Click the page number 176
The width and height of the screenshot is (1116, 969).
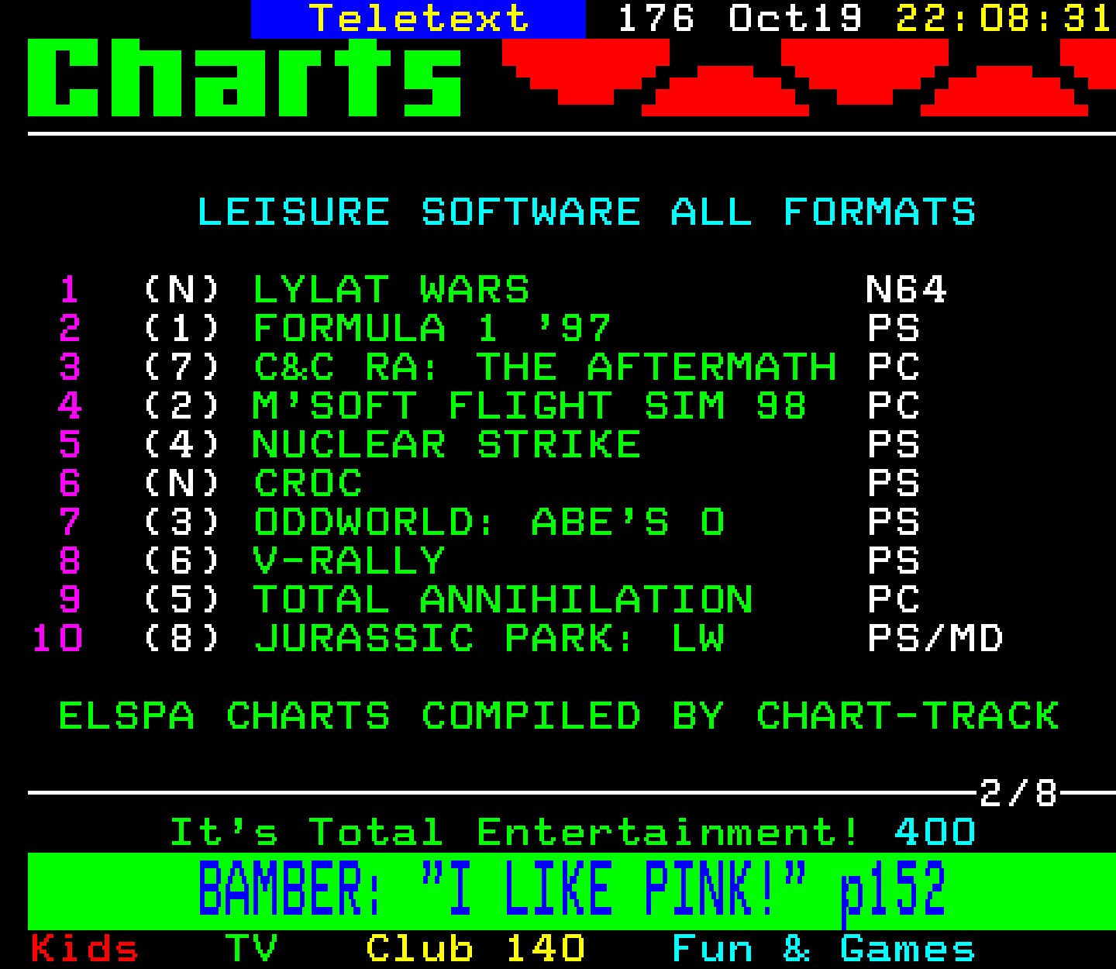pos(656,19)
